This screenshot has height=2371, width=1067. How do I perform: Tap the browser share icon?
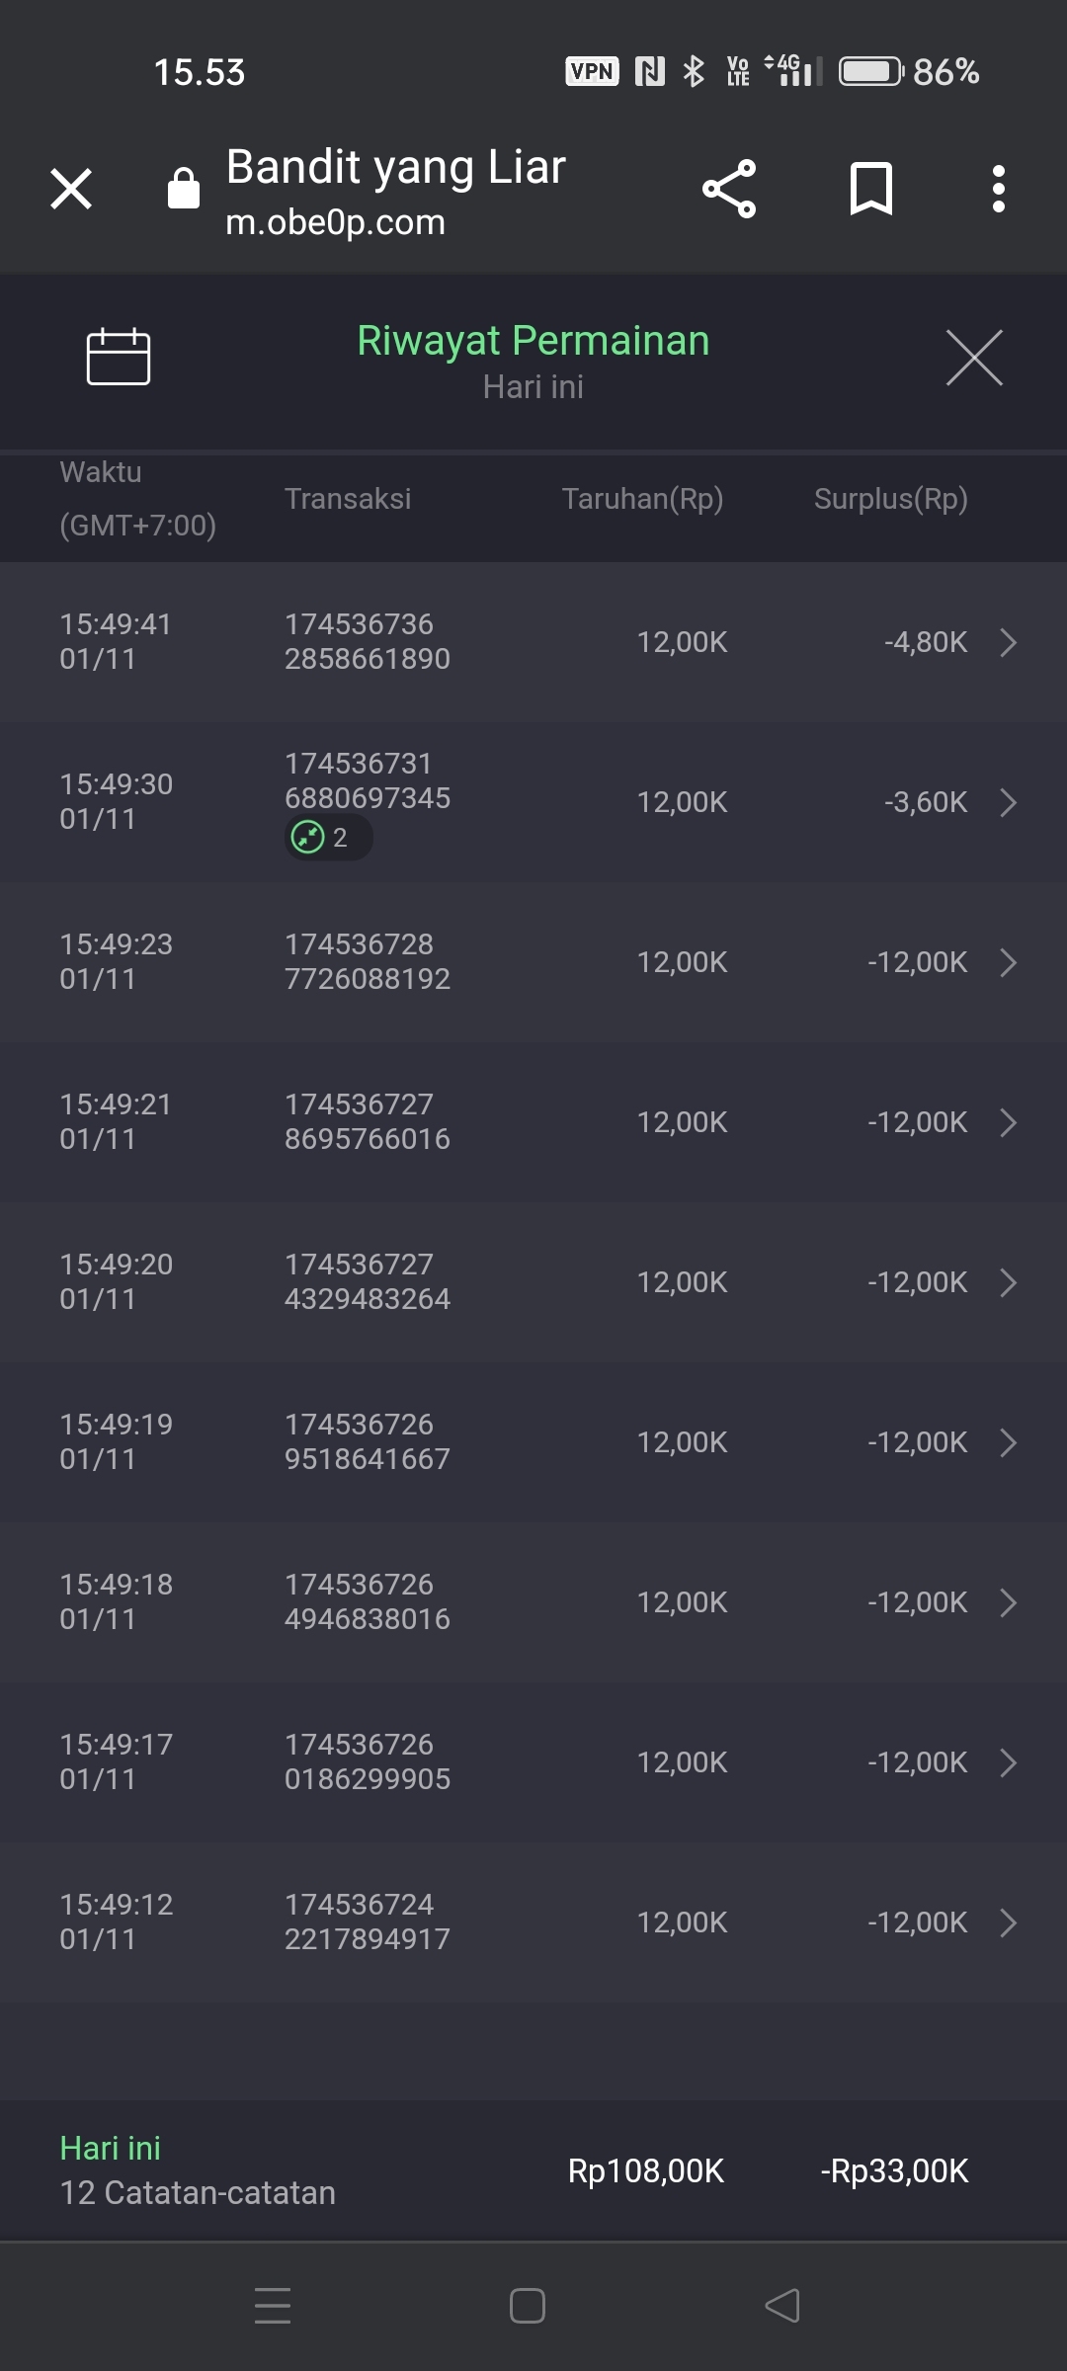[729, 189]
